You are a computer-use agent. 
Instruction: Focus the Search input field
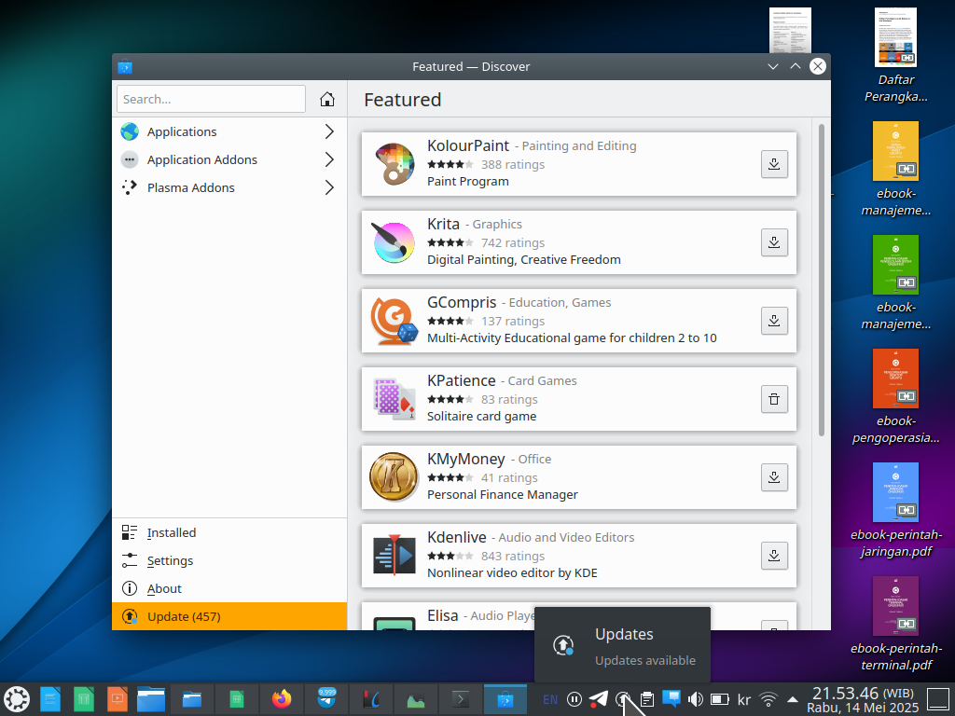tap(212, 99)
